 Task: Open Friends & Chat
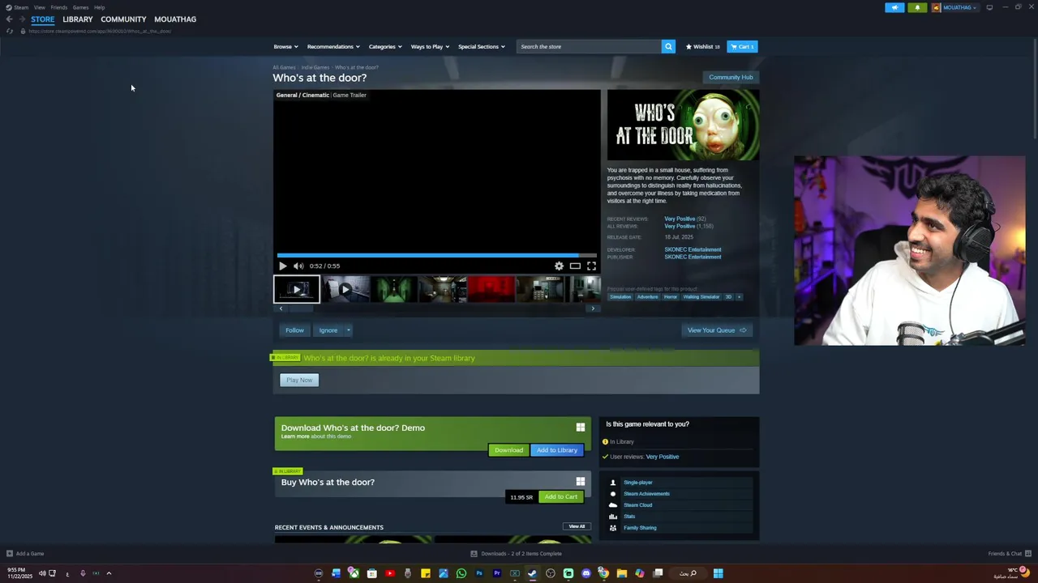pos(1008,554)
